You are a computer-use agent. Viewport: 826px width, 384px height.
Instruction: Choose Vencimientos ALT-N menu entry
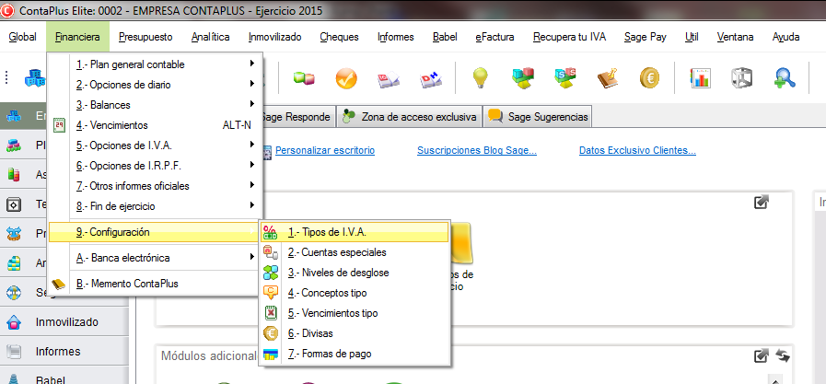tap(155, 125)
